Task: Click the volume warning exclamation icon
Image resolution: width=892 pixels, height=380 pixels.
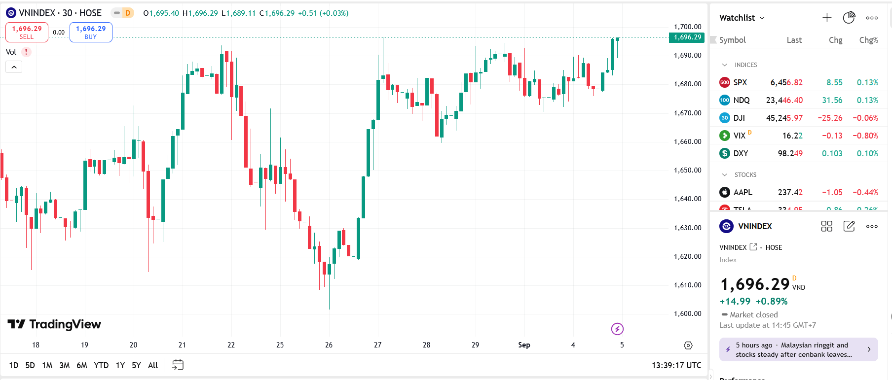Action: (x=26, y=52)
